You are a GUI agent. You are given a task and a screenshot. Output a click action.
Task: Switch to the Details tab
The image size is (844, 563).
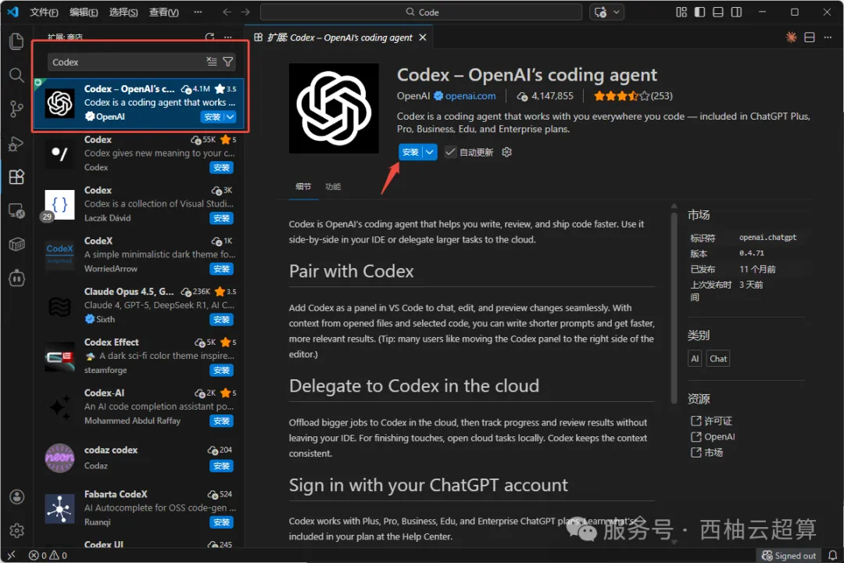pyautogui.click(x=303, y=186)
